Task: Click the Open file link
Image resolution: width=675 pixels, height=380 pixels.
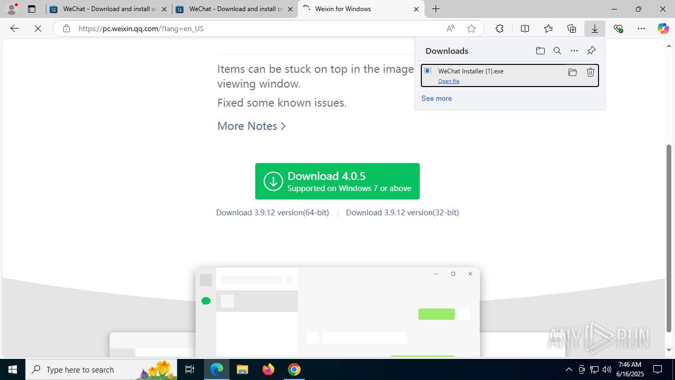Action: 449,81
